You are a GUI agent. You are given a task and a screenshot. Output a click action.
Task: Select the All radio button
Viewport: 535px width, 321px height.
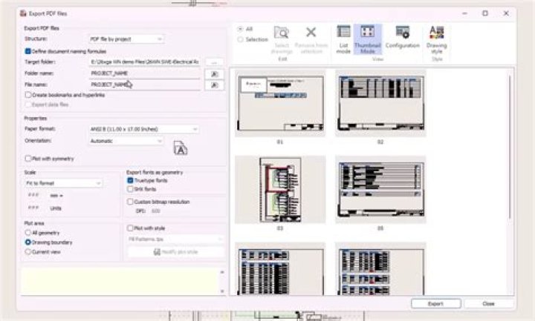pyautogui.click(x=240, y=29)
